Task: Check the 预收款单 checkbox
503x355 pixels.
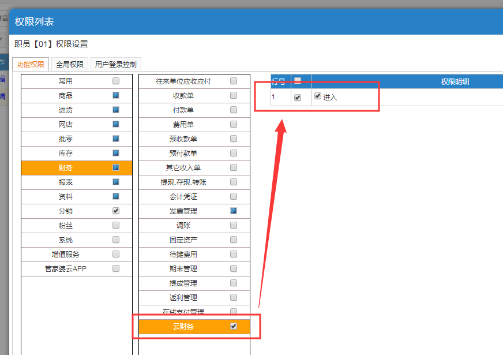Action: [234, 139]
